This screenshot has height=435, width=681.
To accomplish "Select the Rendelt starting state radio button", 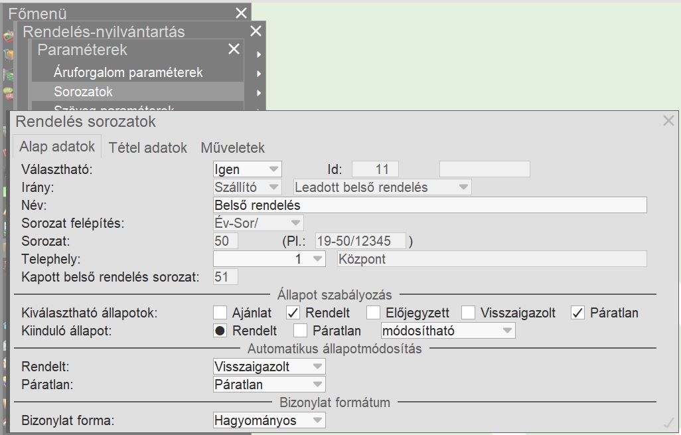I will (x=220, y=331).
